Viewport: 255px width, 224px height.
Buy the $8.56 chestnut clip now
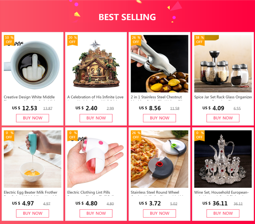coord(159,118)
